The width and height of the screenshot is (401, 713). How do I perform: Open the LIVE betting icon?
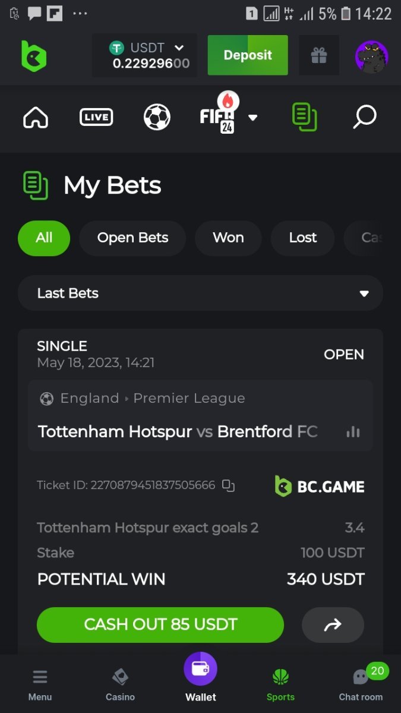(96, 117)
